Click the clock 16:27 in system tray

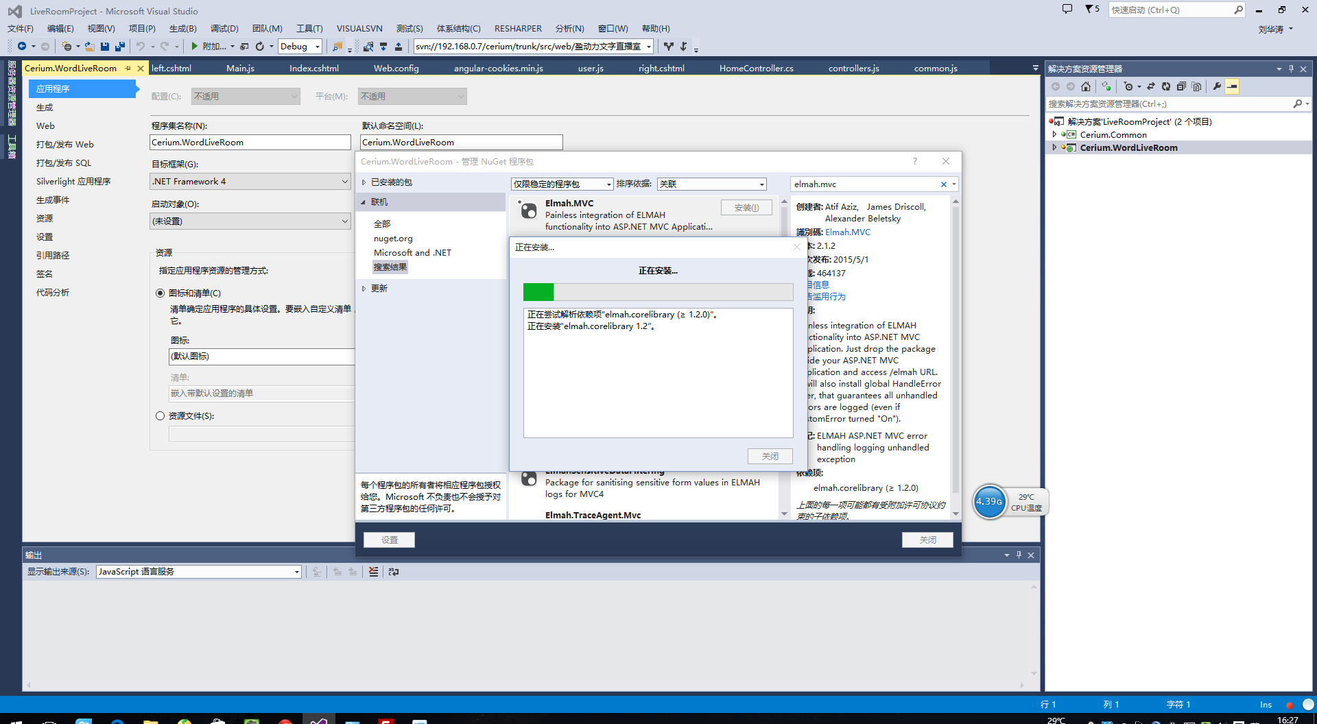point(1288,719)
